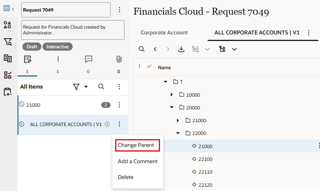320x191 pixels.
Task: Open the compare documents icon in the sidebar
Action: [8, 58]
